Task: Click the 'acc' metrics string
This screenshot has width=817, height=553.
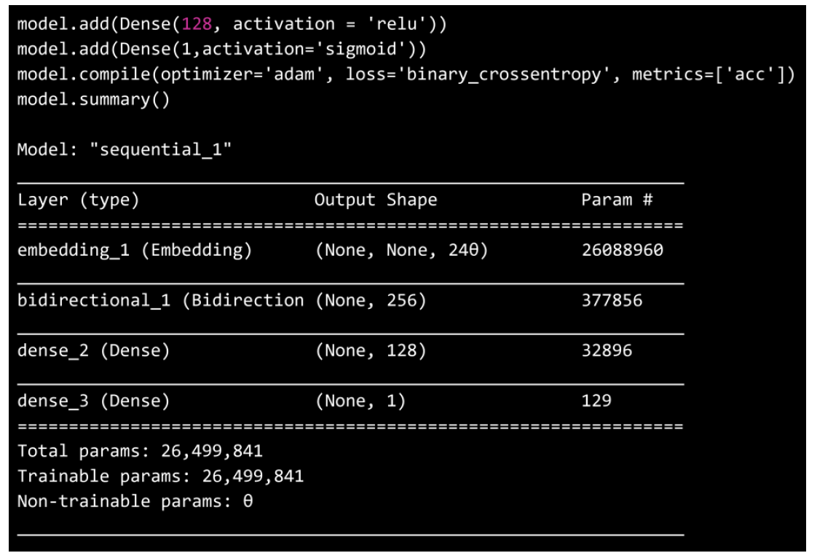Action: point(751,74)
